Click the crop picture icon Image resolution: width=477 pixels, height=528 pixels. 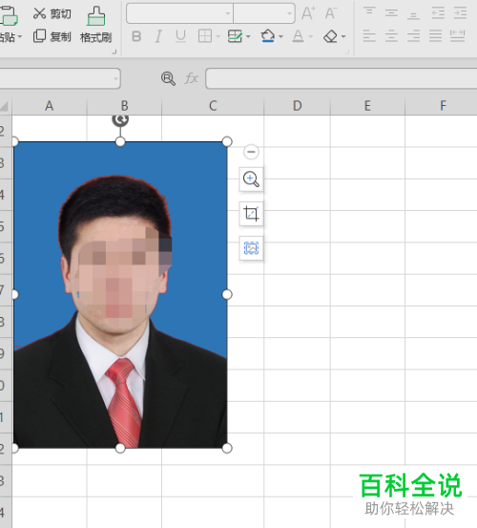(x=251, y=214)
